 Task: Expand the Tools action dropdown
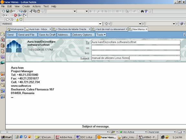pos(101,35)
